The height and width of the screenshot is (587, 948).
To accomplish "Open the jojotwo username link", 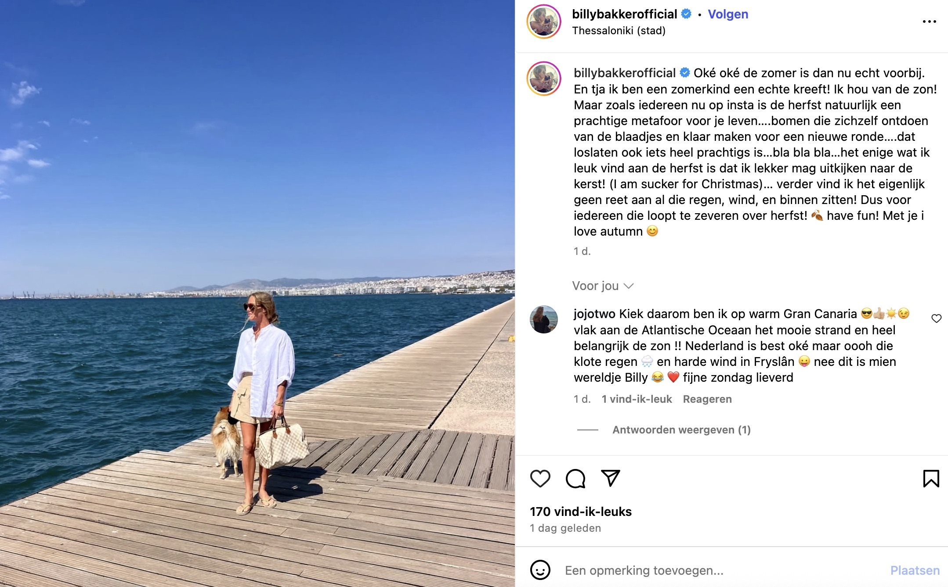I will 594,314.
